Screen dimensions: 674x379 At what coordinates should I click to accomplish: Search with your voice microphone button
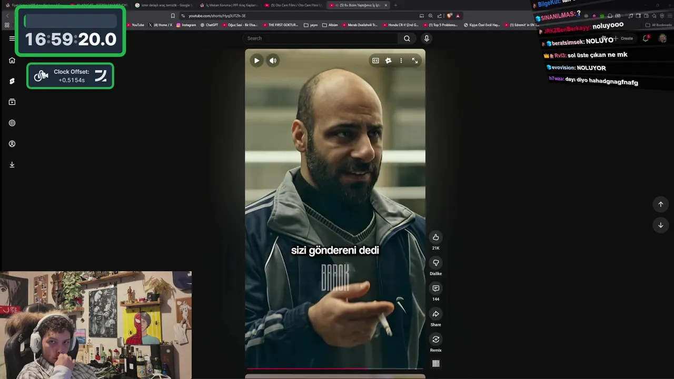(x=427, y=38)
